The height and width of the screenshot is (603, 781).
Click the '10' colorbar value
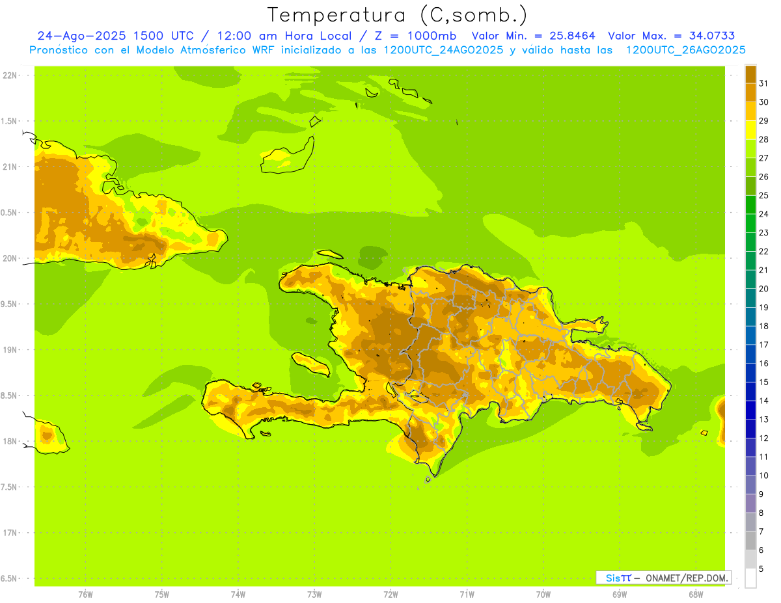(763, 476)
